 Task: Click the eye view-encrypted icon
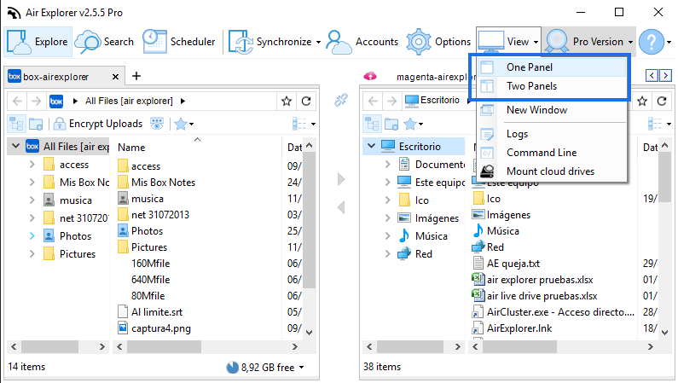[x=157, y=124]
